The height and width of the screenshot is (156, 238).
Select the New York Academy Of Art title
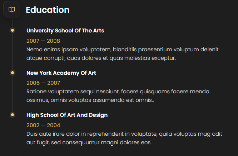[x=61, y=73]
